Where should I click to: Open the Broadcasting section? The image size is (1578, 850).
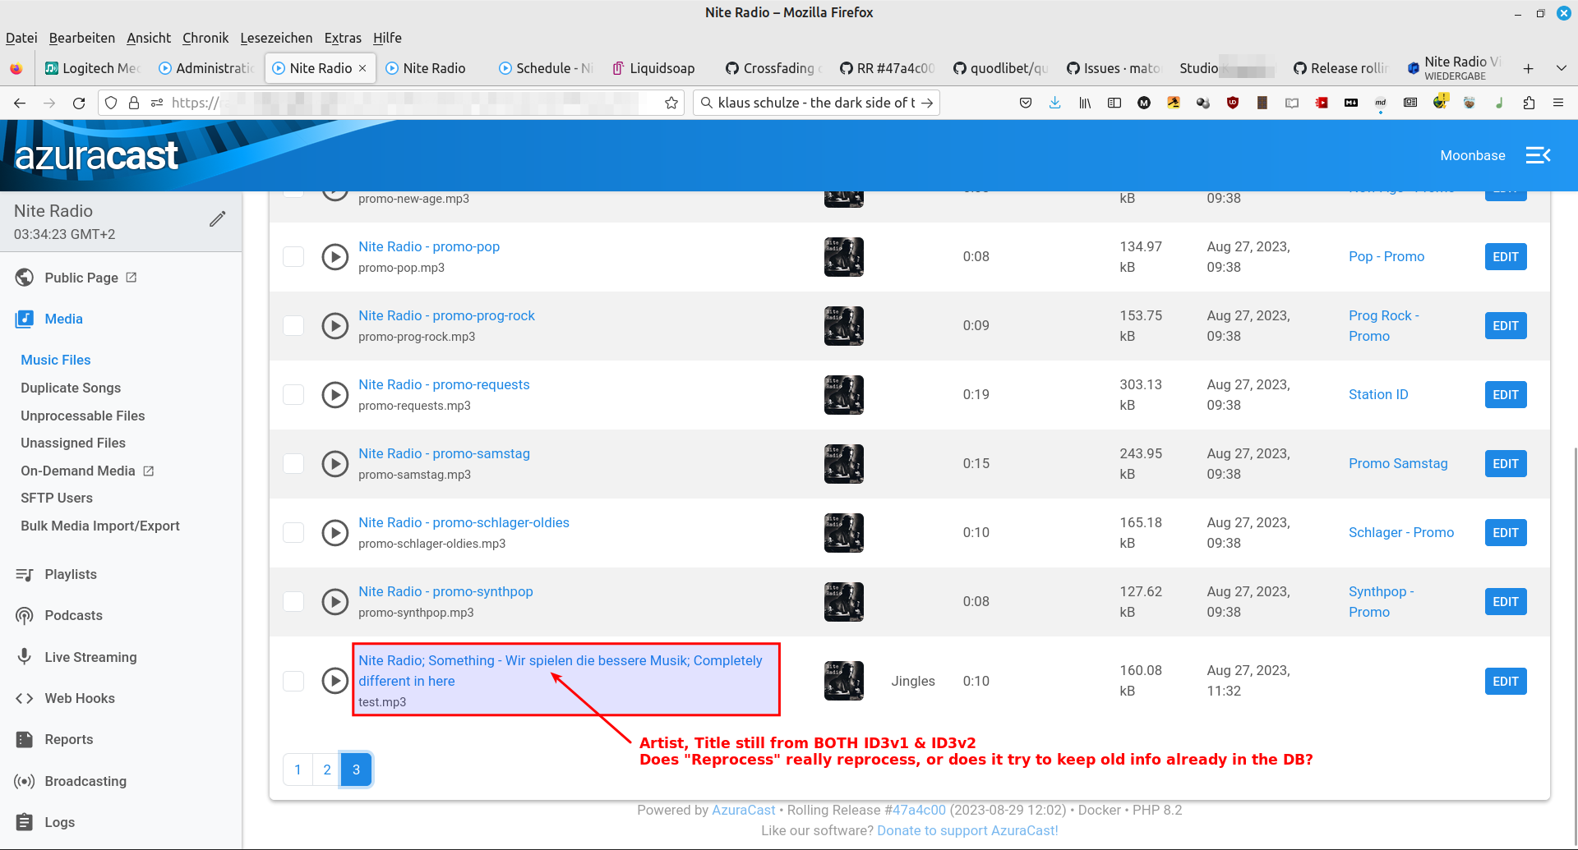tap(85, 781)
